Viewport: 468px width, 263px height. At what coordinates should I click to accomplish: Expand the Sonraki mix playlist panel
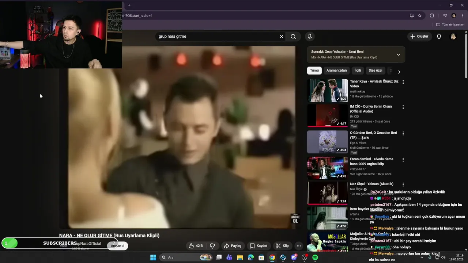pyautogui.click(x=399, y=54)
